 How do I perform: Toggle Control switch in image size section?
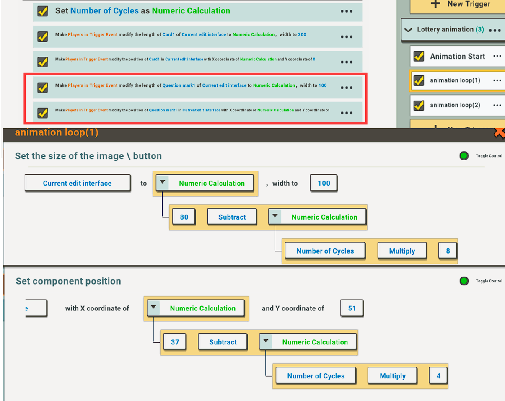click(x=464, y=156)
